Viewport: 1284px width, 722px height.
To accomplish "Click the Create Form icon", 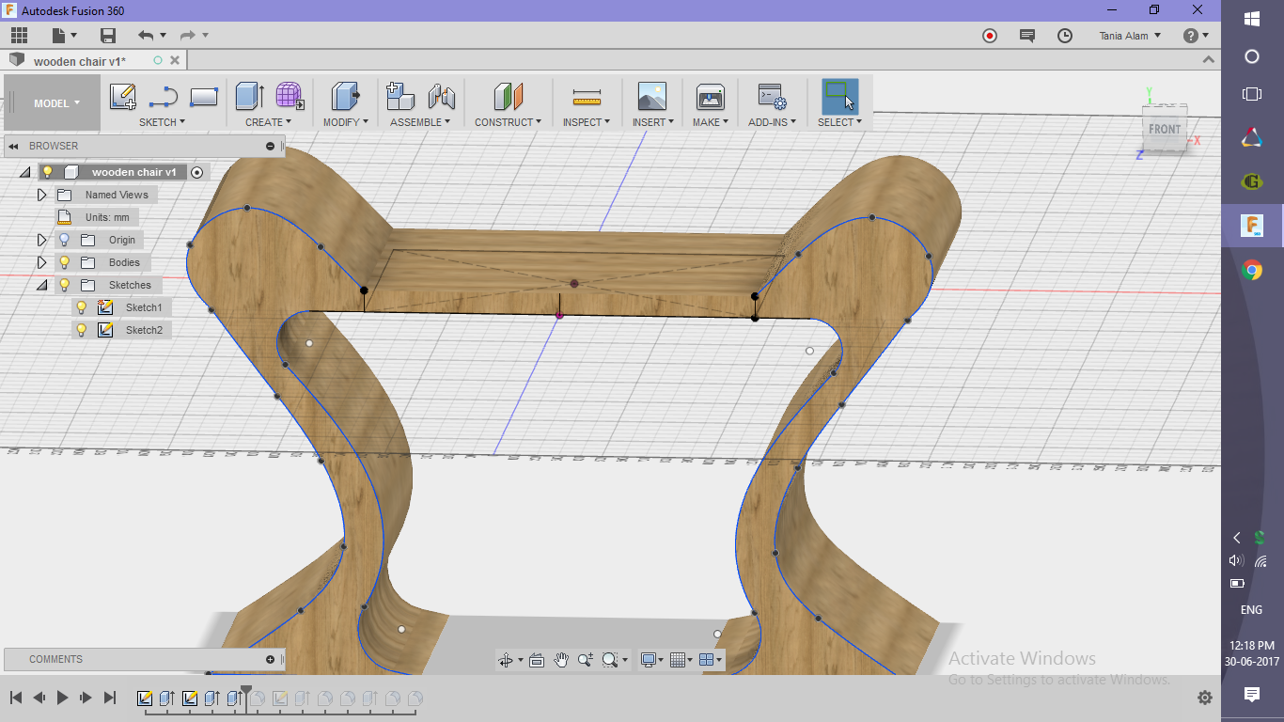I will 290,96.
